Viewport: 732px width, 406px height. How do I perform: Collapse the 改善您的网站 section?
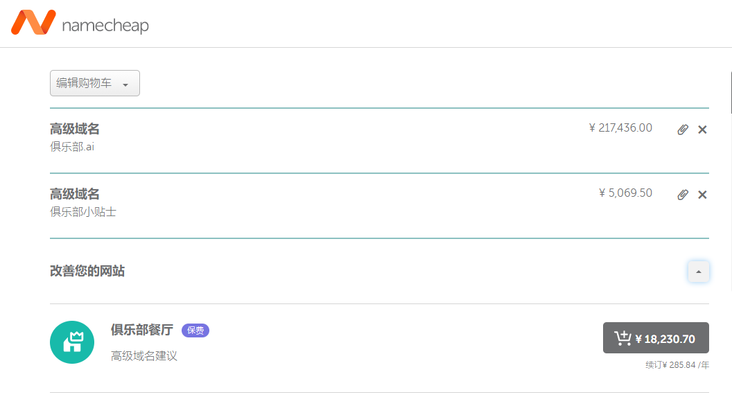point(699,272)
